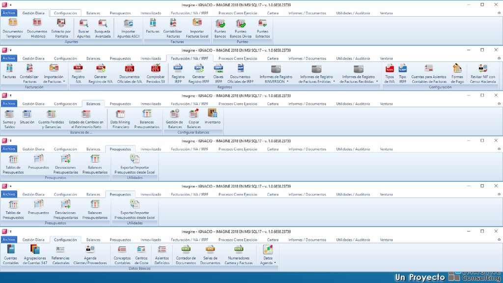Screen dimensions: 503x283
Task: Collapse the ribbon showing Sumas y Saldos
Action: tap(499, 103)
